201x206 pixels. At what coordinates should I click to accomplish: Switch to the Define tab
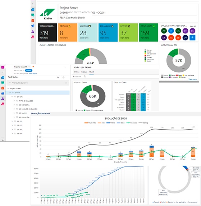coord(77,72)
